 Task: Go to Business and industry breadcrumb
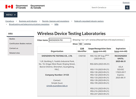[x=28, y=21]
